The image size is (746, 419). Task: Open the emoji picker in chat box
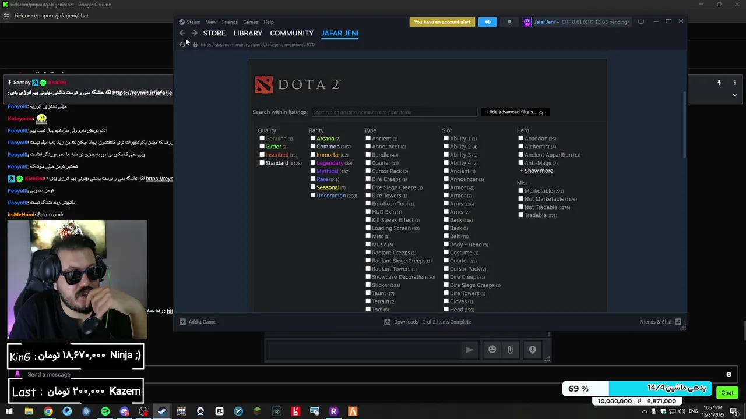(x=492, y=349)
